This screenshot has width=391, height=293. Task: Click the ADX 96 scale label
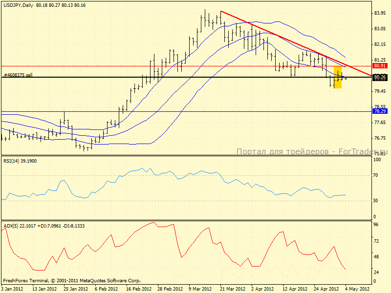point(376,226)
